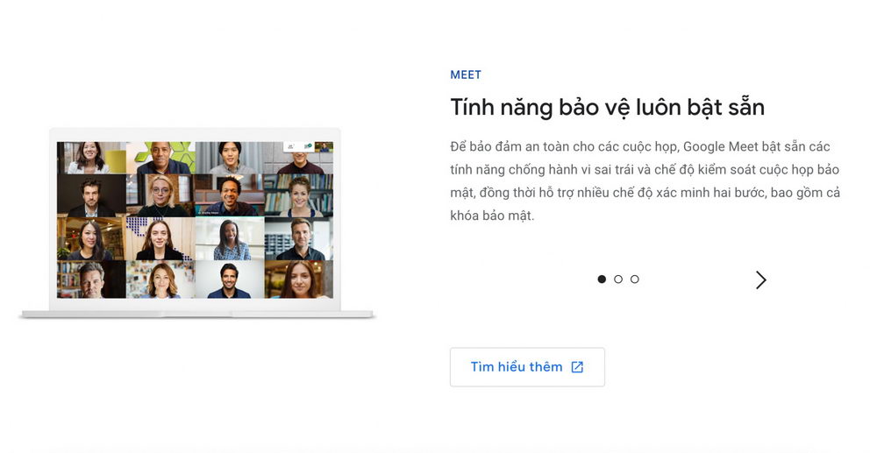877x453 pixels.
Task: Select the highlighted active speaker tile with name label
Action: point(229,195)
